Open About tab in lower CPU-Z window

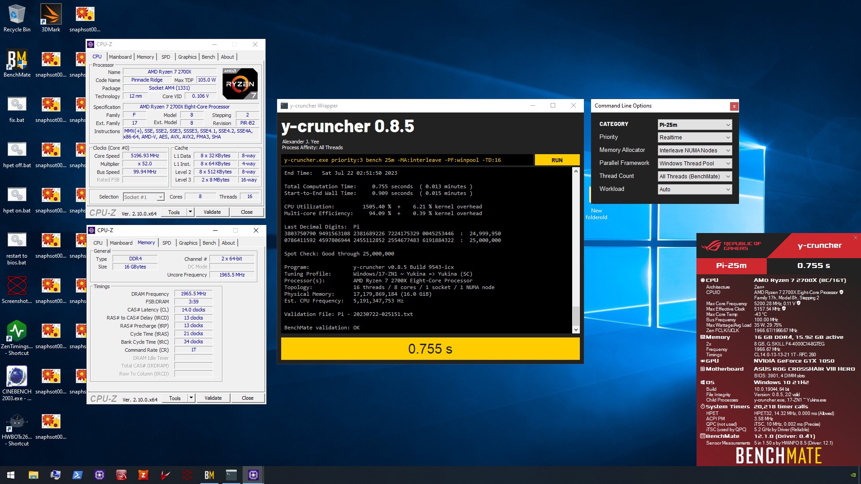coord(228,243)
